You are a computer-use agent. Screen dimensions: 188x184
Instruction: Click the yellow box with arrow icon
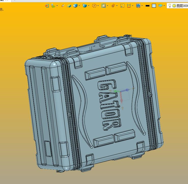(69, 6)
